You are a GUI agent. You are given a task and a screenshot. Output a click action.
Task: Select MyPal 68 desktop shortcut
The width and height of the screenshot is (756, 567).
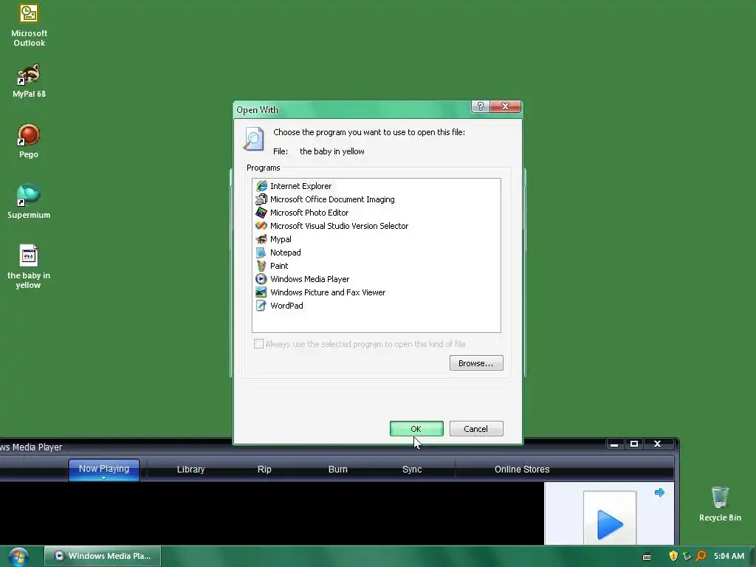pos(29,80)
